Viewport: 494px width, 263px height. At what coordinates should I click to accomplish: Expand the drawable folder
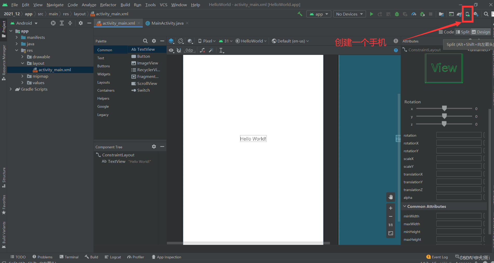click(22, 57)
